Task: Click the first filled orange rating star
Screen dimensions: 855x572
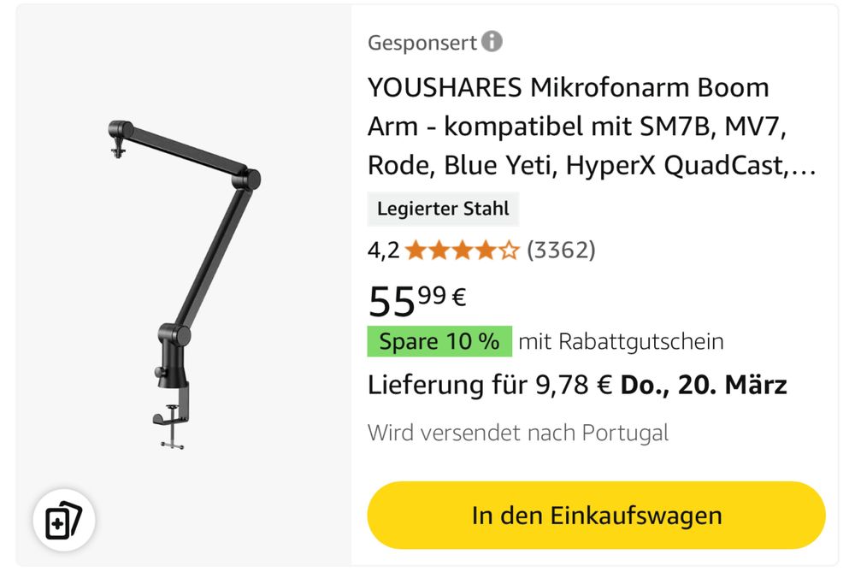Action: tap(416, 251)
